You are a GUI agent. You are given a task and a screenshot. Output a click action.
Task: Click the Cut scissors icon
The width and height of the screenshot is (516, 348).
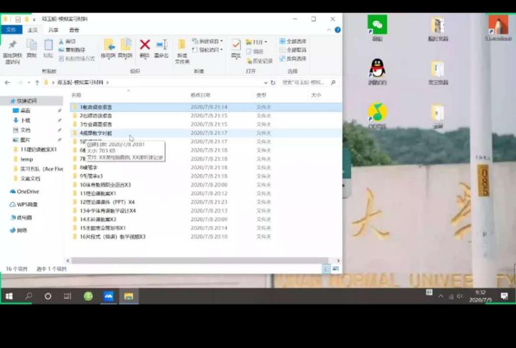pos(61,41)
